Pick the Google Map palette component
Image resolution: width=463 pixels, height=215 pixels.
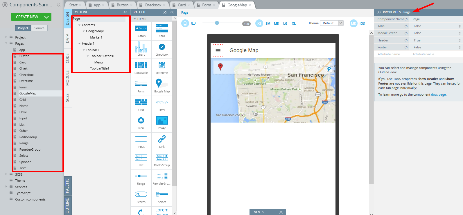pos(162,86)
